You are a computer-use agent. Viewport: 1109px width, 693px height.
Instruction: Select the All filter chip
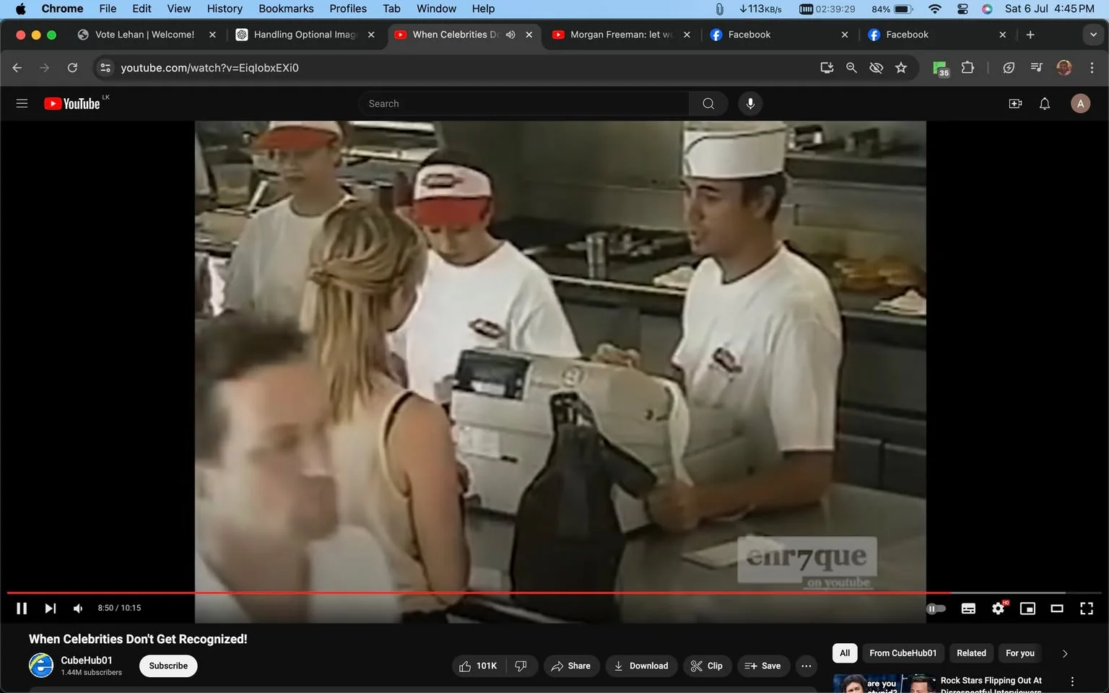coord(845,653)
